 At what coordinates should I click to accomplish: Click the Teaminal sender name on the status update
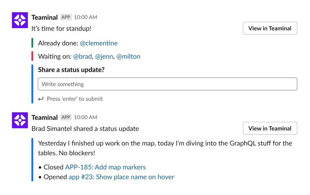coord(45,118)
